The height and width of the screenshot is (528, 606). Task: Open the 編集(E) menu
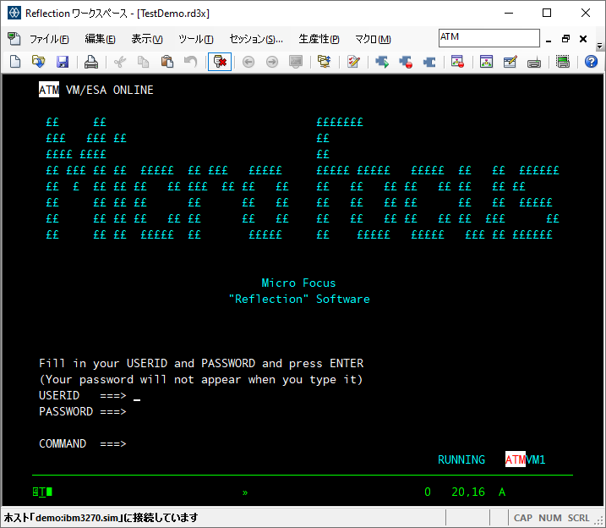pos(100,39)
